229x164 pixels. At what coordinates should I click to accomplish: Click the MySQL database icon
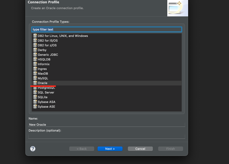[35, 78]
